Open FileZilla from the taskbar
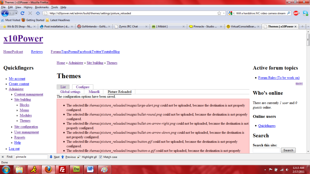310x174 pixels. tap(62, 170)
